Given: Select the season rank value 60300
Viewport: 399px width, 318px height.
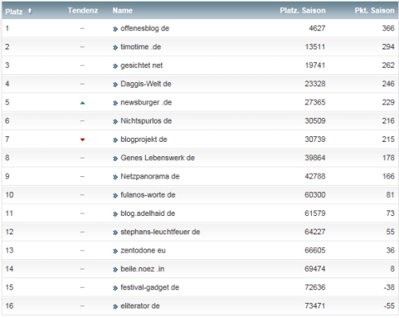Looking at the screenshot, I should click(x=315, y=195).
